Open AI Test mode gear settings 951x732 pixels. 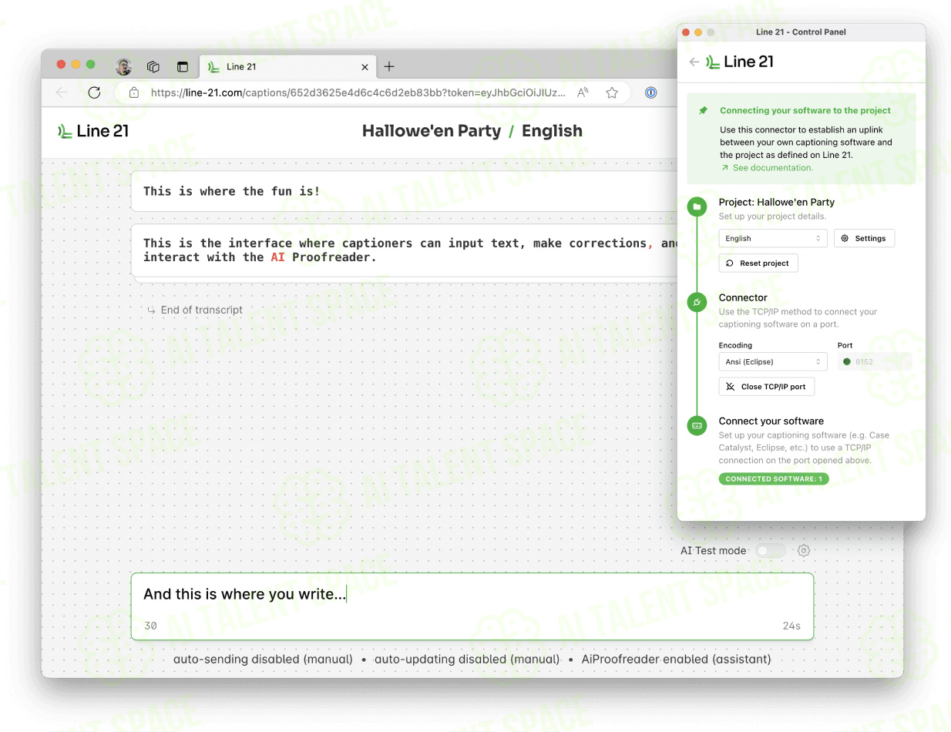(x=804, y=550)
